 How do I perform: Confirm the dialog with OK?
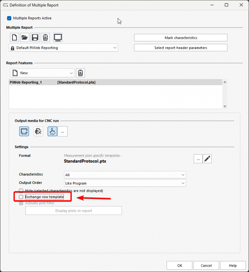[x=180, y=265]
